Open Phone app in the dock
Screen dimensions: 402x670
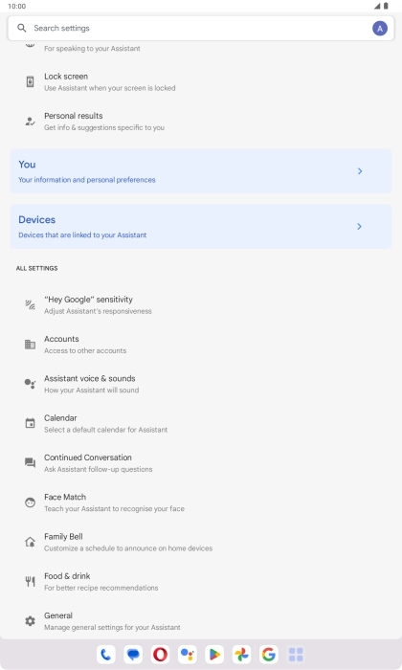click(106, 654)
